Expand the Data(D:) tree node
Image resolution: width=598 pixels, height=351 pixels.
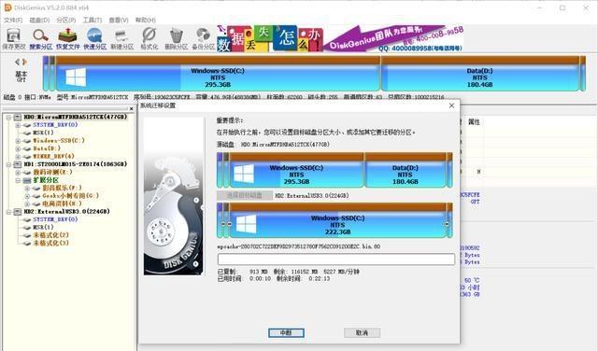tap(18, 148)
